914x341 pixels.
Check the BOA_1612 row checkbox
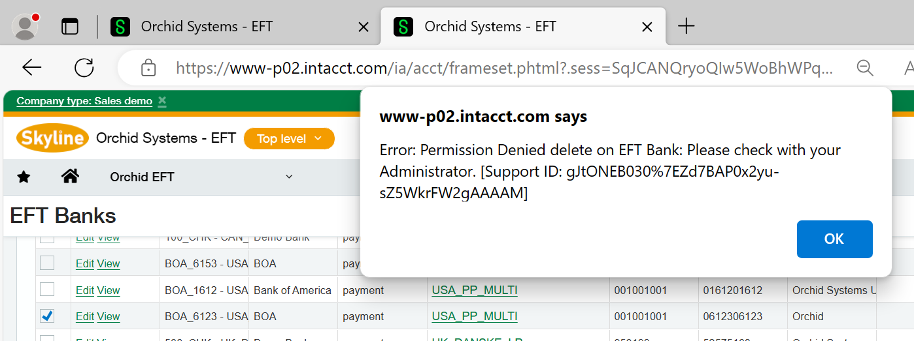pos(47,289)
